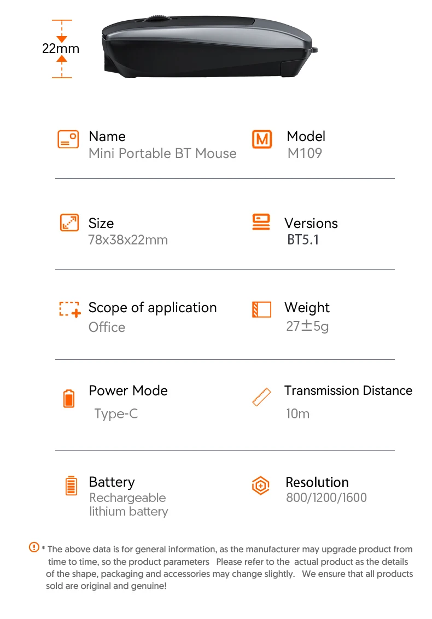This screenshot has width=432, height=619.
Task: Click the Transmission Distance ruler icon
Action: click(262, 397)
